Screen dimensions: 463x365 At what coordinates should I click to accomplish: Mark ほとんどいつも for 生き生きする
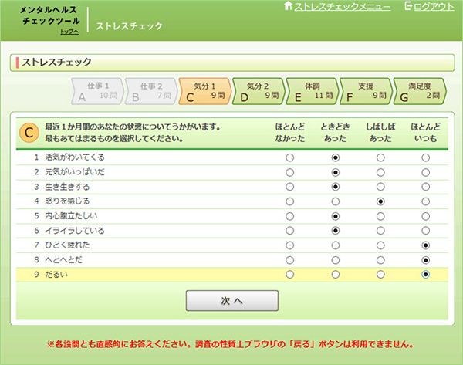[426, 187]
